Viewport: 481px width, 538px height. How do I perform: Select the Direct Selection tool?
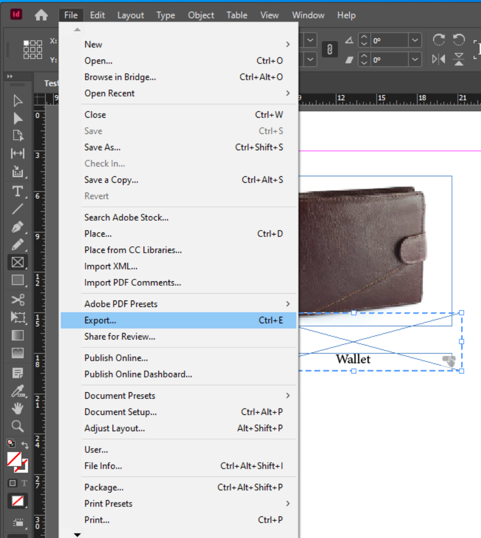[18, 118]
